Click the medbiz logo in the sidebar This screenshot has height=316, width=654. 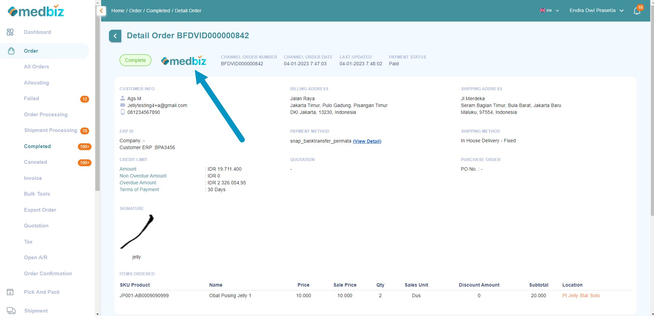(36, 11)
